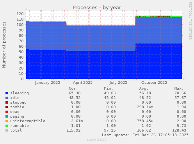
Task: Click the 'Processes - by year' title
Action: (97, 8)
